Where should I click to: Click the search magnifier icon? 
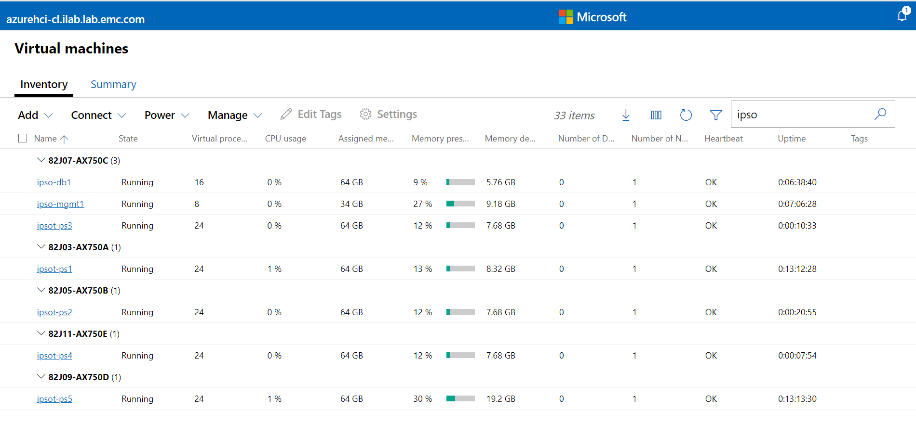(880, 114)
